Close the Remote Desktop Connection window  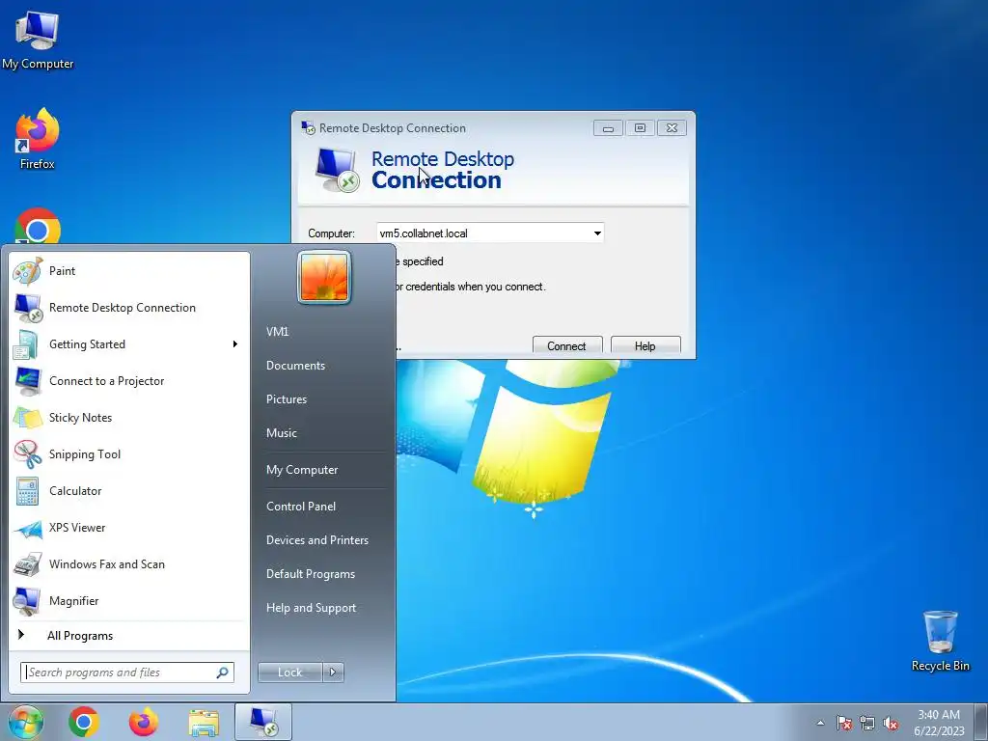(672, 128)
